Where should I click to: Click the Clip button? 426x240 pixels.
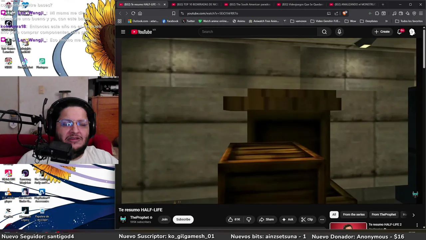point(307,219)
